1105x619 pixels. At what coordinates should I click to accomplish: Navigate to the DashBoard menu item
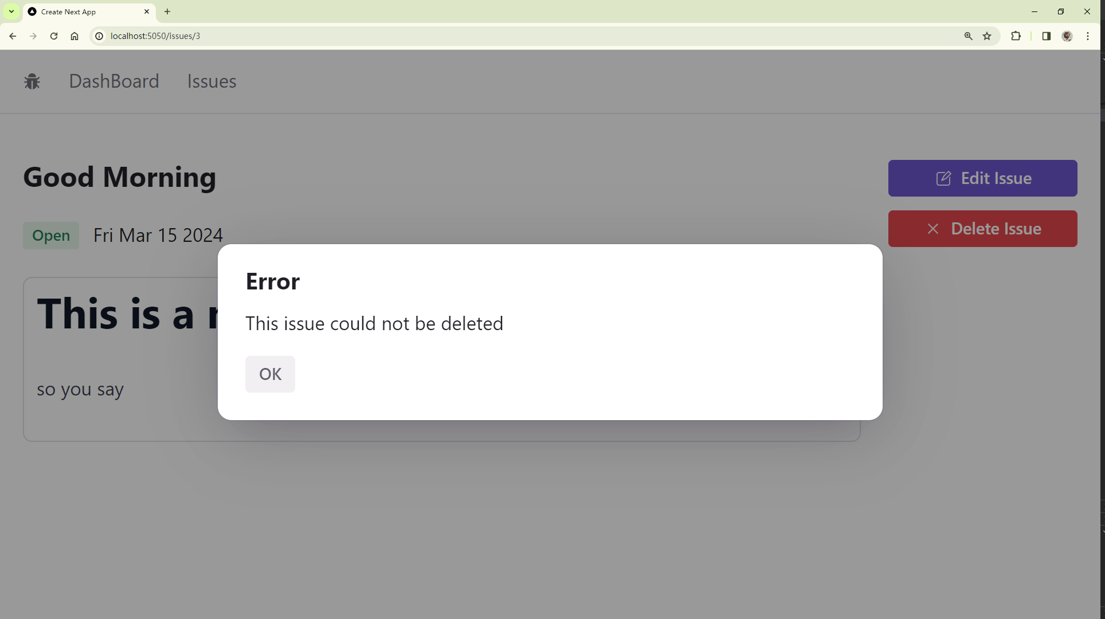[x=113, y=81]
